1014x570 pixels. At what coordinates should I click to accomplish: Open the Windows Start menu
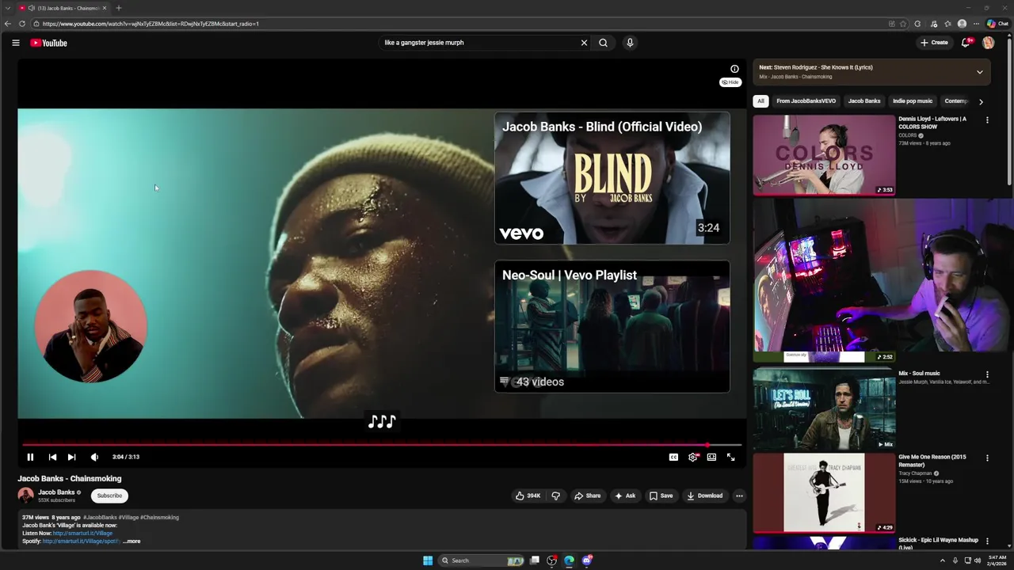click(428, 560)
